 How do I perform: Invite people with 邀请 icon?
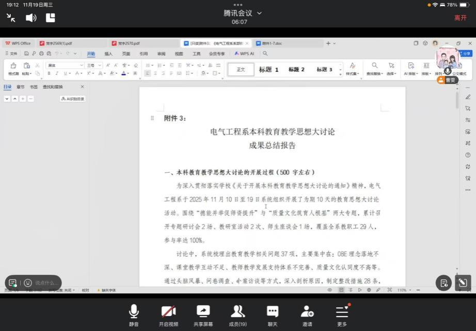coord(307,314)
